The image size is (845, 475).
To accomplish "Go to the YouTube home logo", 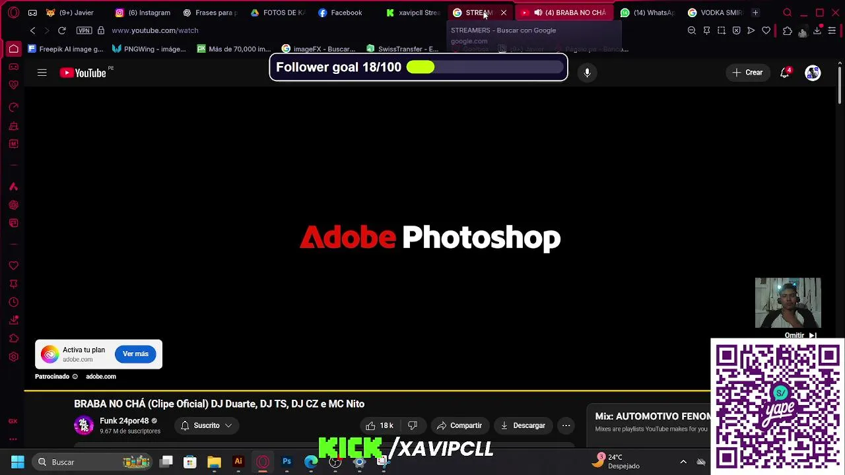I will coord(83,73).
